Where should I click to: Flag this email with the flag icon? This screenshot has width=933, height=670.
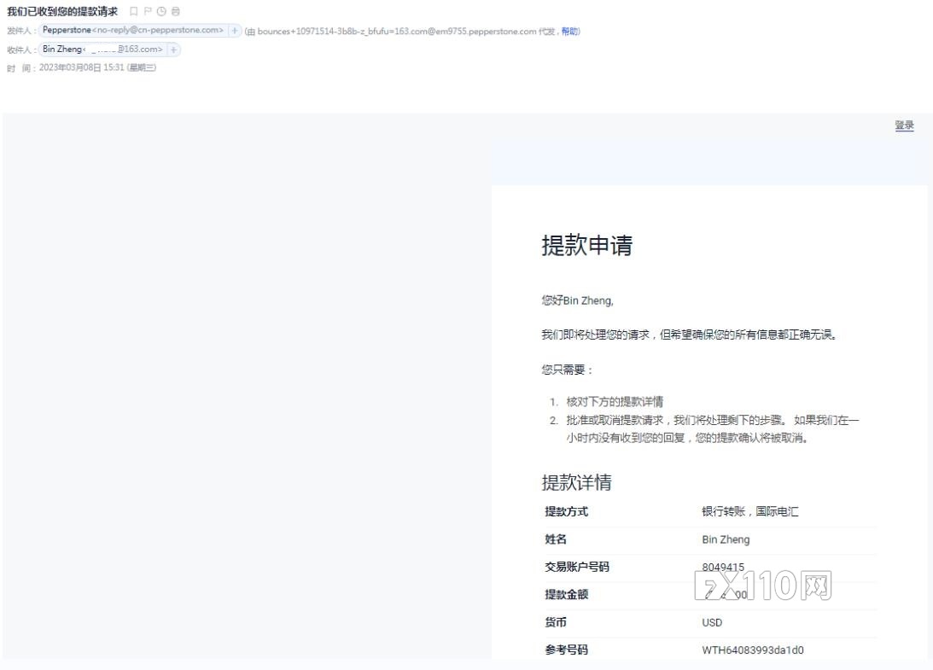[148, 11]
